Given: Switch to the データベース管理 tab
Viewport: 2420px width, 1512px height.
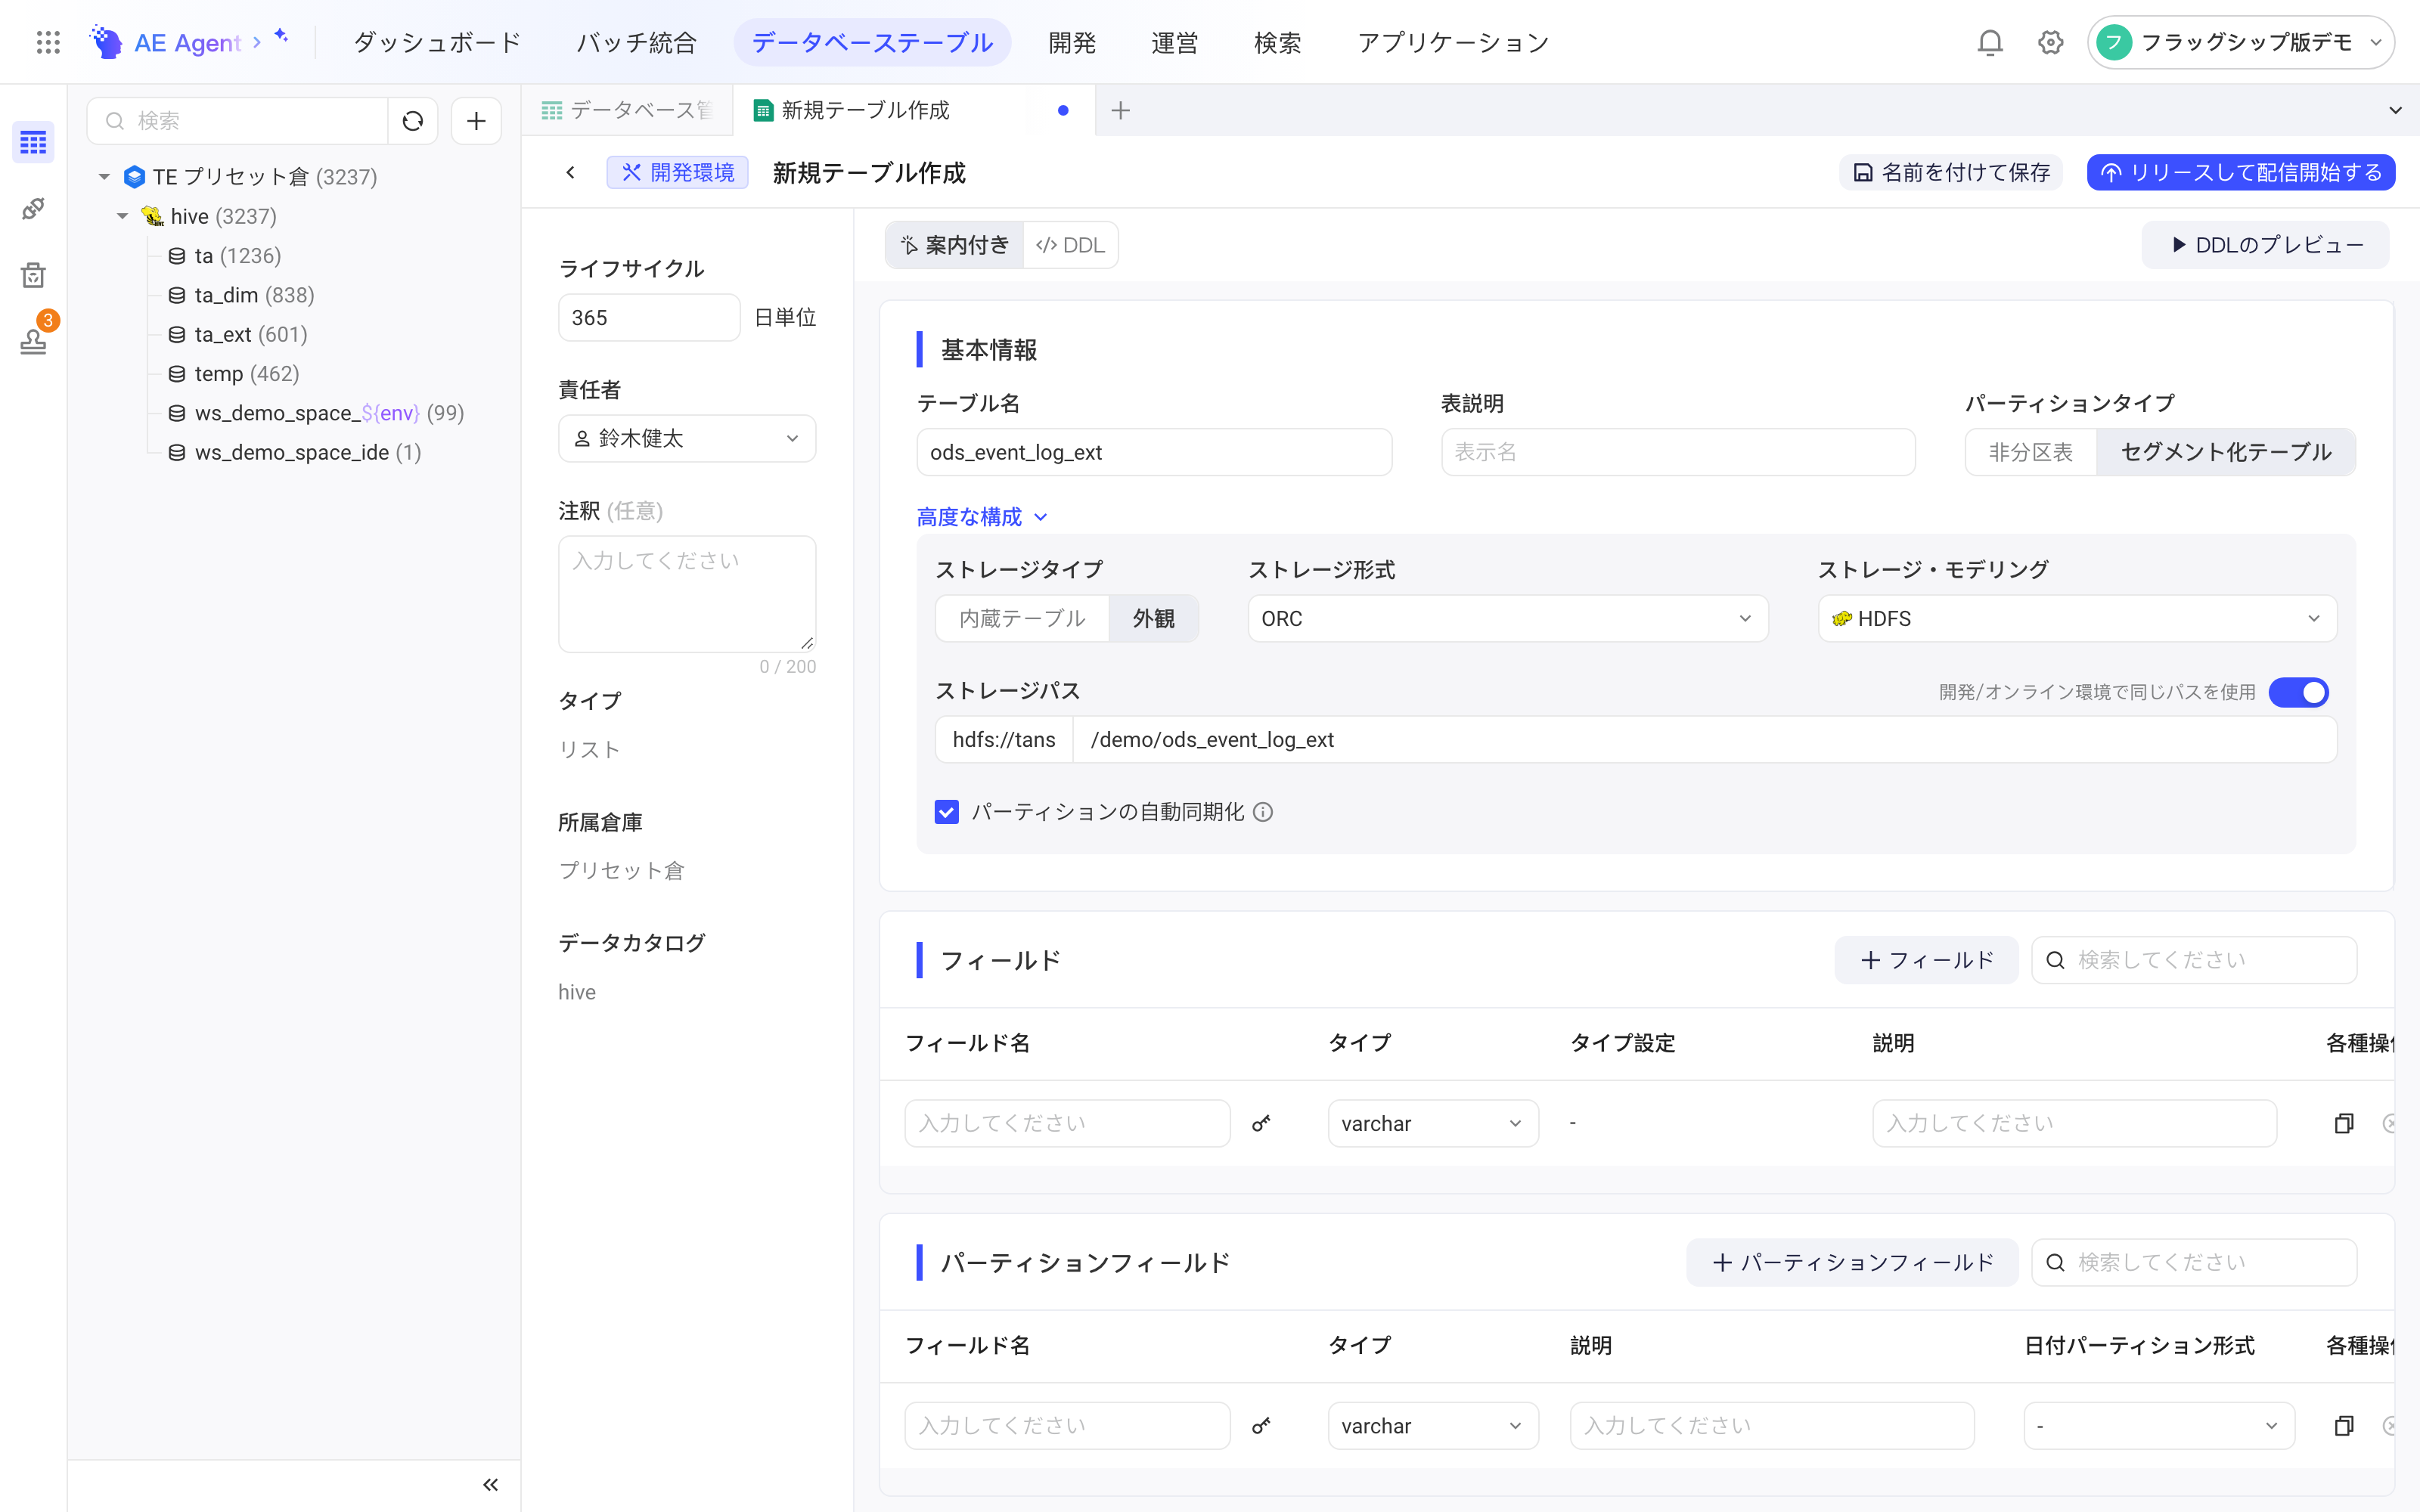Looking at the screenshot, I should [x=628, y=110].
